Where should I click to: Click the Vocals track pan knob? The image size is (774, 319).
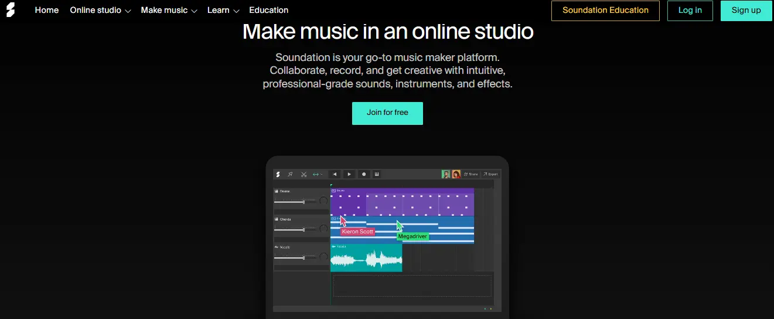[323, 257]
